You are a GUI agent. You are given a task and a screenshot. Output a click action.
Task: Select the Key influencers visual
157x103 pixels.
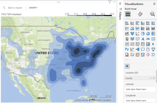click(132, 49)
